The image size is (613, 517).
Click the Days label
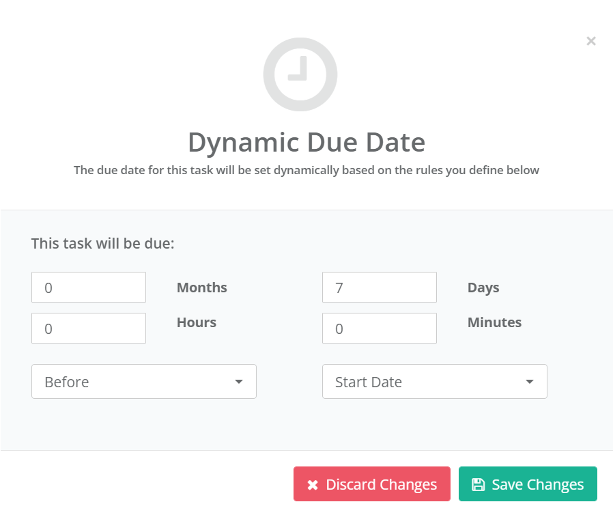(483, 288)
